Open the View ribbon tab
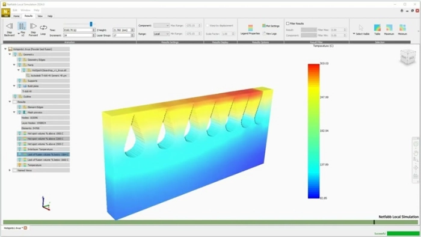 (x=40, y=16)
